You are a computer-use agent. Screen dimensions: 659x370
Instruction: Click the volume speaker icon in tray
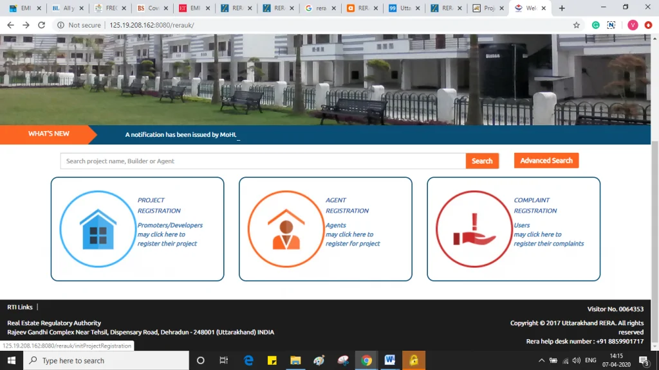click(x=576, y=360)
